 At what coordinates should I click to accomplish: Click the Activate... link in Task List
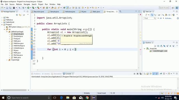tap(168, 18)
